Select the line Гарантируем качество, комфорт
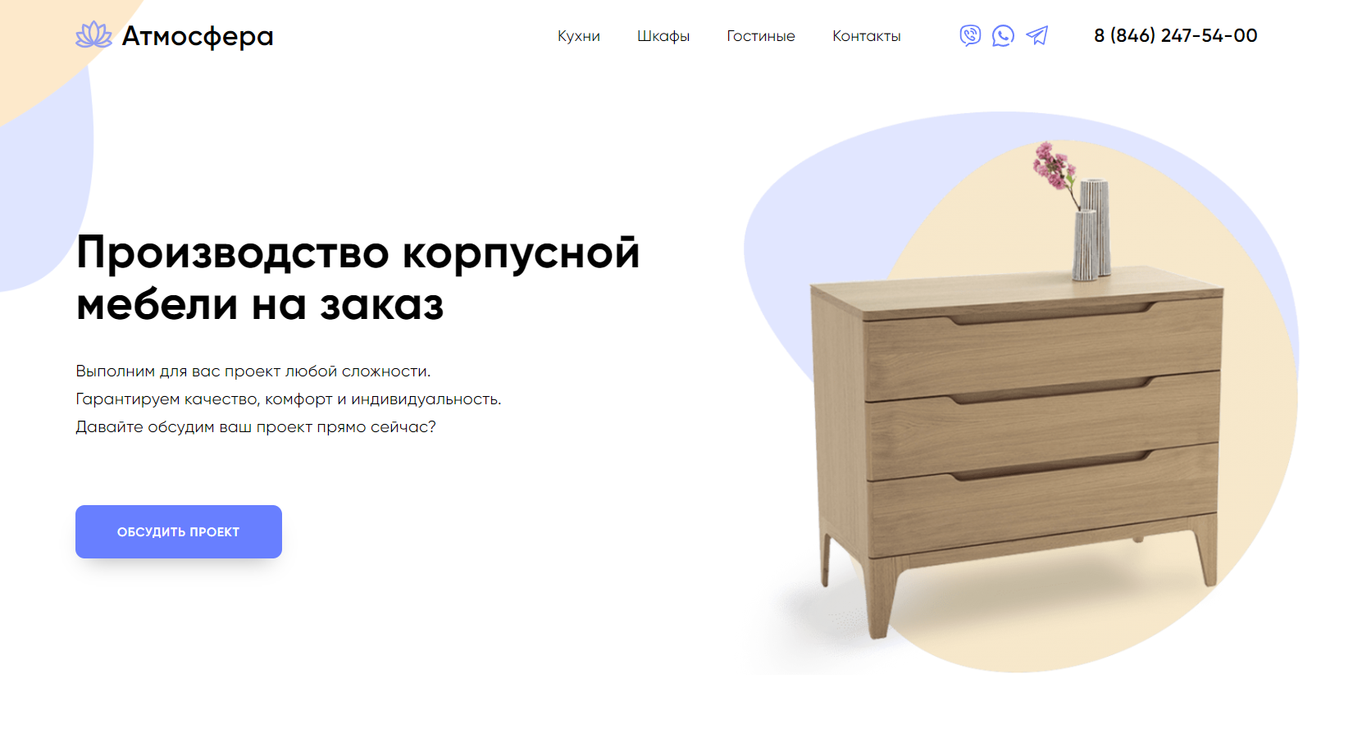 pyautogui.click(x=289, y=399)
